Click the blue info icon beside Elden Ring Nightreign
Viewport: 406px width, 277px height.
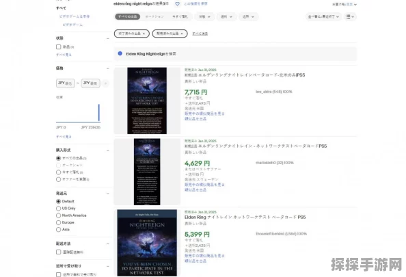coord(120,53)
